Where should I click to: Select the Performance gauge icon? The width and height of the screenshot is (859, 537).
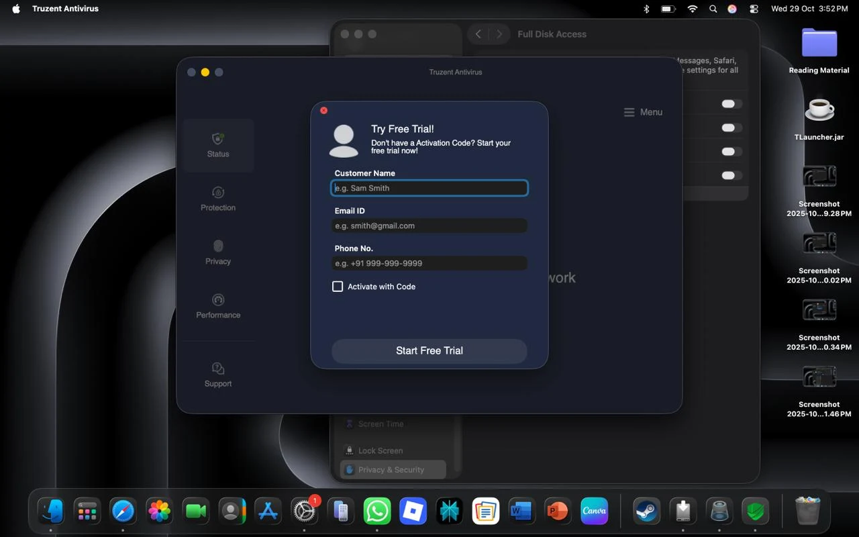pyautogui.click(x=217, y=300)
